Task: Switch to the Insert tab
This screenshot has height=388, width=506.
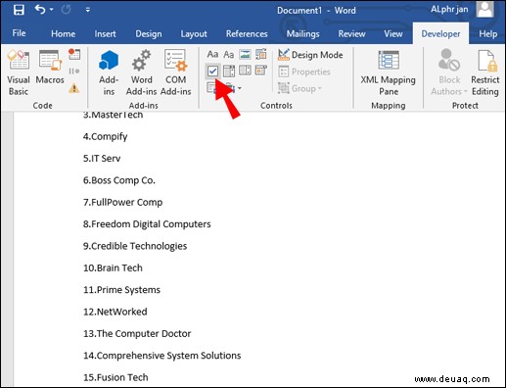Action: point(105,33)
